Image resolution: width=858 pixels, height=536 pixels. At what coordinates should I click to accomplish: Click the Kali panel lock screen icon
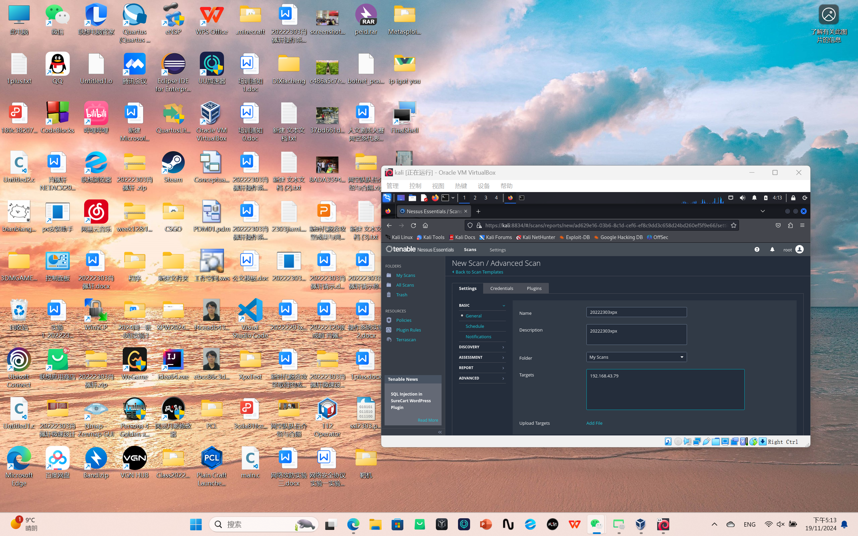click(x=794, y=198)
